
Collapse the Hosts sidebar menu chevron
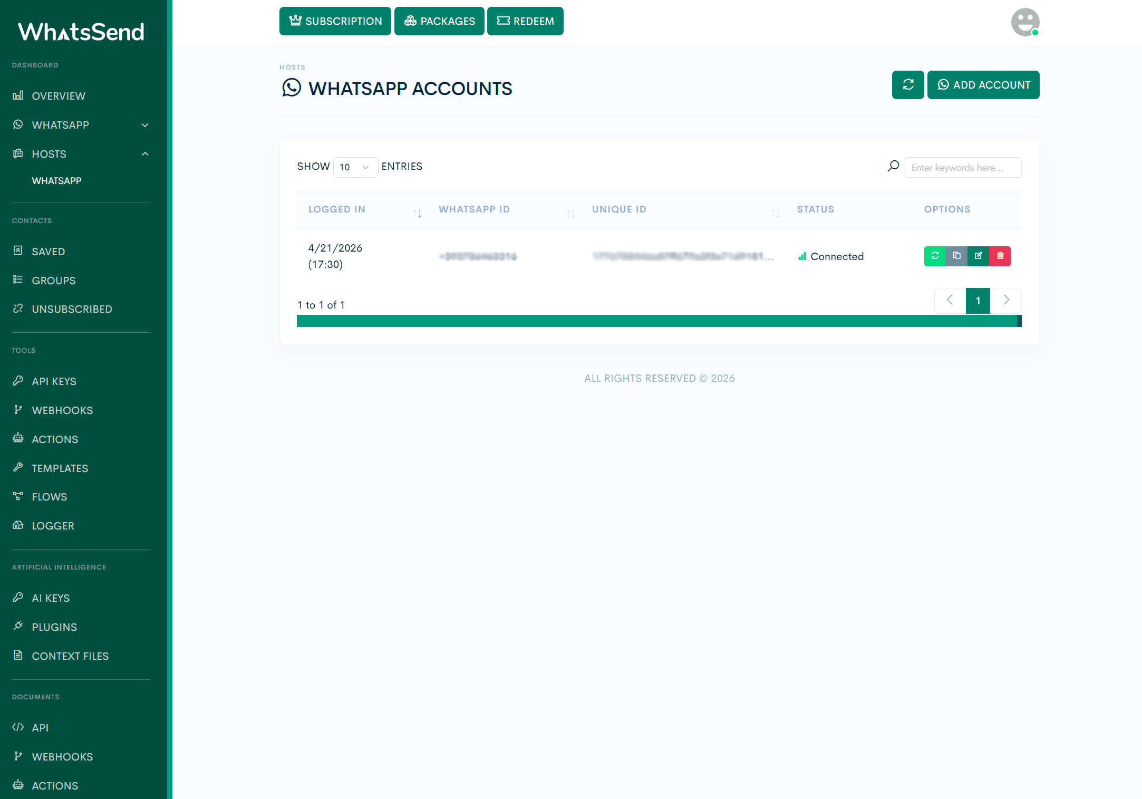point(145,154)
